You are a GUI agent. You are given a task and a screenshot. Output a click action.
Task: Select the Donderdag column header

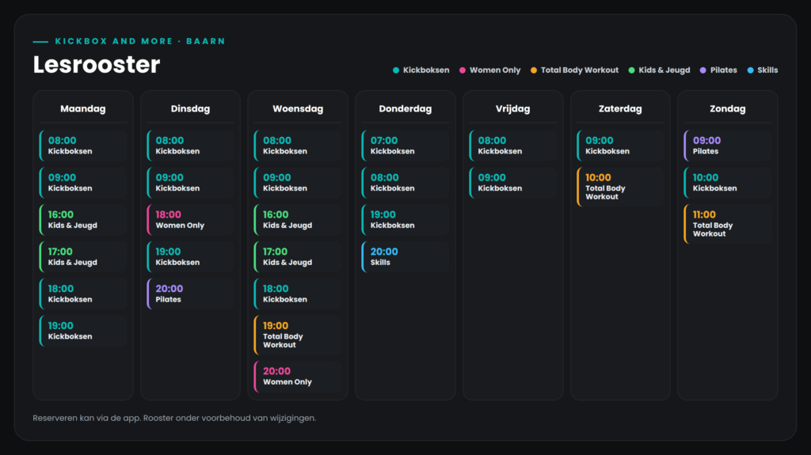[x=405, y=108]
